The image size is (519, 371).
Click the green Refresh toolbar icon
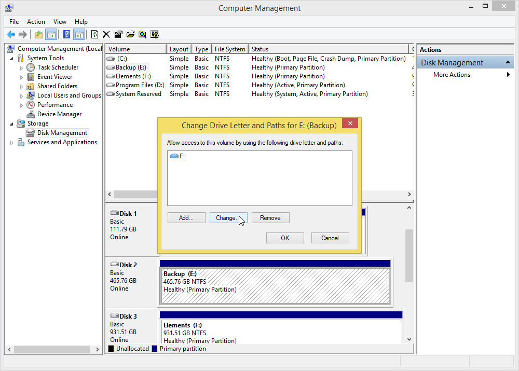[94, 34]
